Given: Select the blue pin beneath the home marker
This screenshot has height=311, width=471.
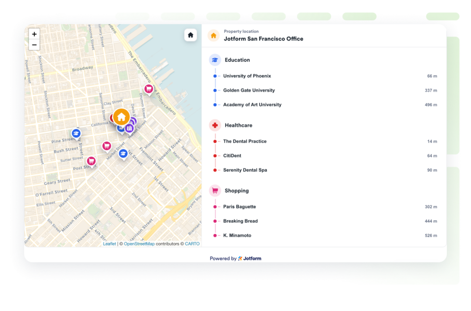Looking at the screenshot, I should pyautogui.click(x=120, y=130).
